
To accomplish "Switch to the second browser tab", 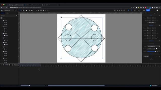I will tap(32, 5).
